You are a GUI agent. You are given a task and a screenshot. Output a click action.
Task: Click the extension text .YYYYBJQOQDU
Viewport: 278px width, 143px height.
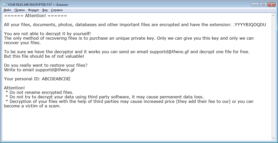[x=249, y=25]
